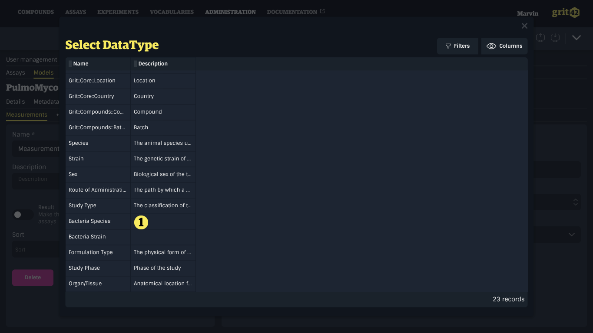Open the Administration menu
Screen dimensions: 593x333
[x=230, y=12]
